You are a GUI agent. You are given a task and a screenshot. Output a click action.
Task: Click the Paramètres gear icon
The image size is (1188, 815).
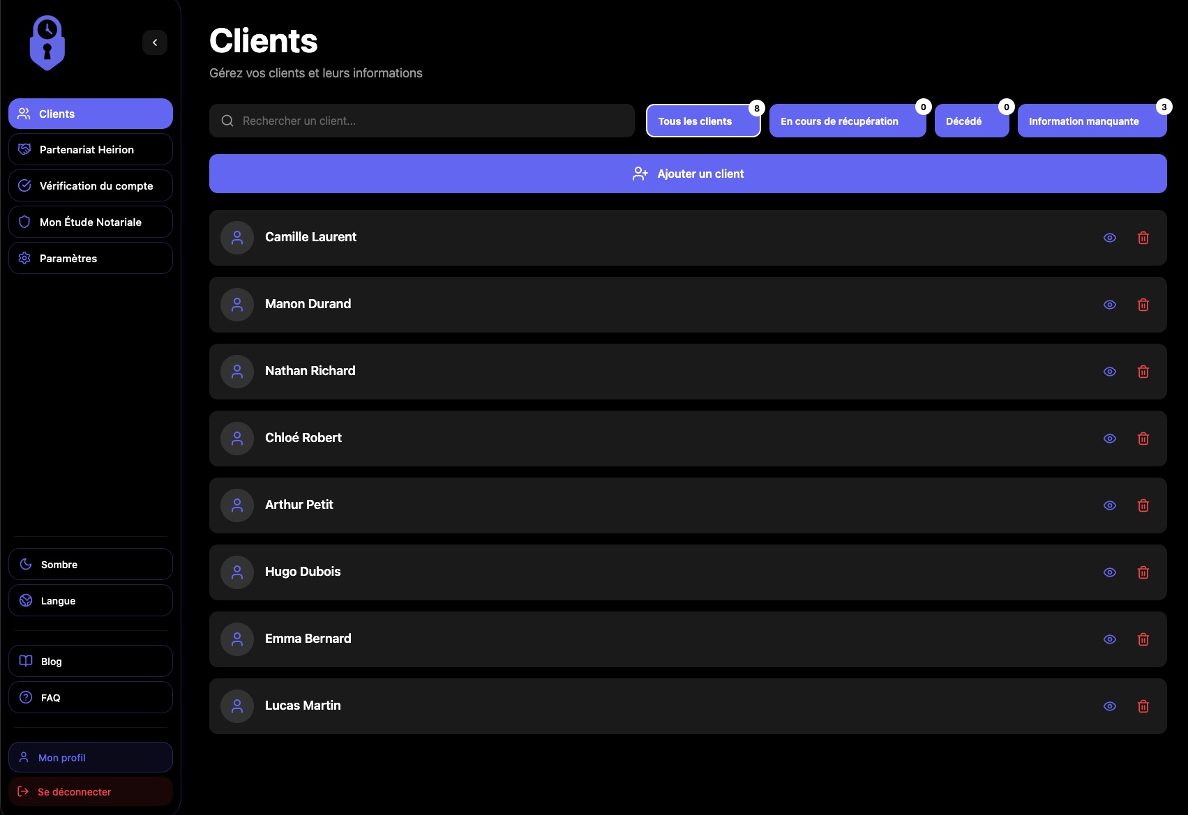pos(24,258)
